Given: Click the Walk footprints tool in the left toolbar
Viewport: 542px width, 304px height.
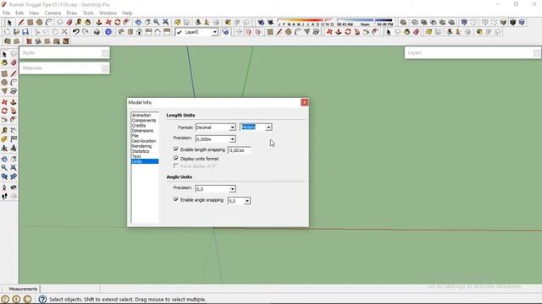Looking at the screenshot, I should (x=4, y=196).
